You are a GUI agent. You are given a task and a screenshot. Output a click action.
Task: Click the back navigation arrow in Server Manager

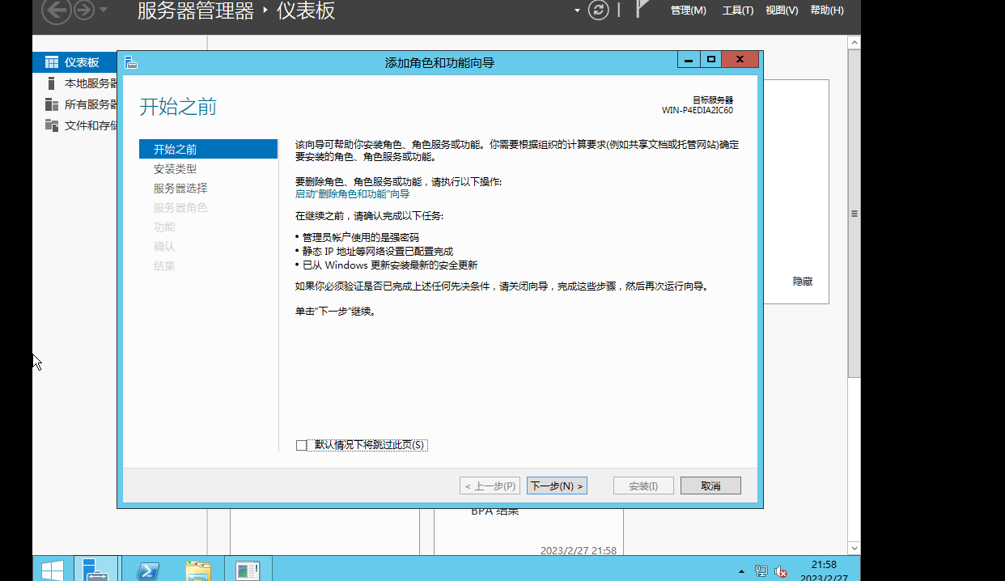(56, 11)
